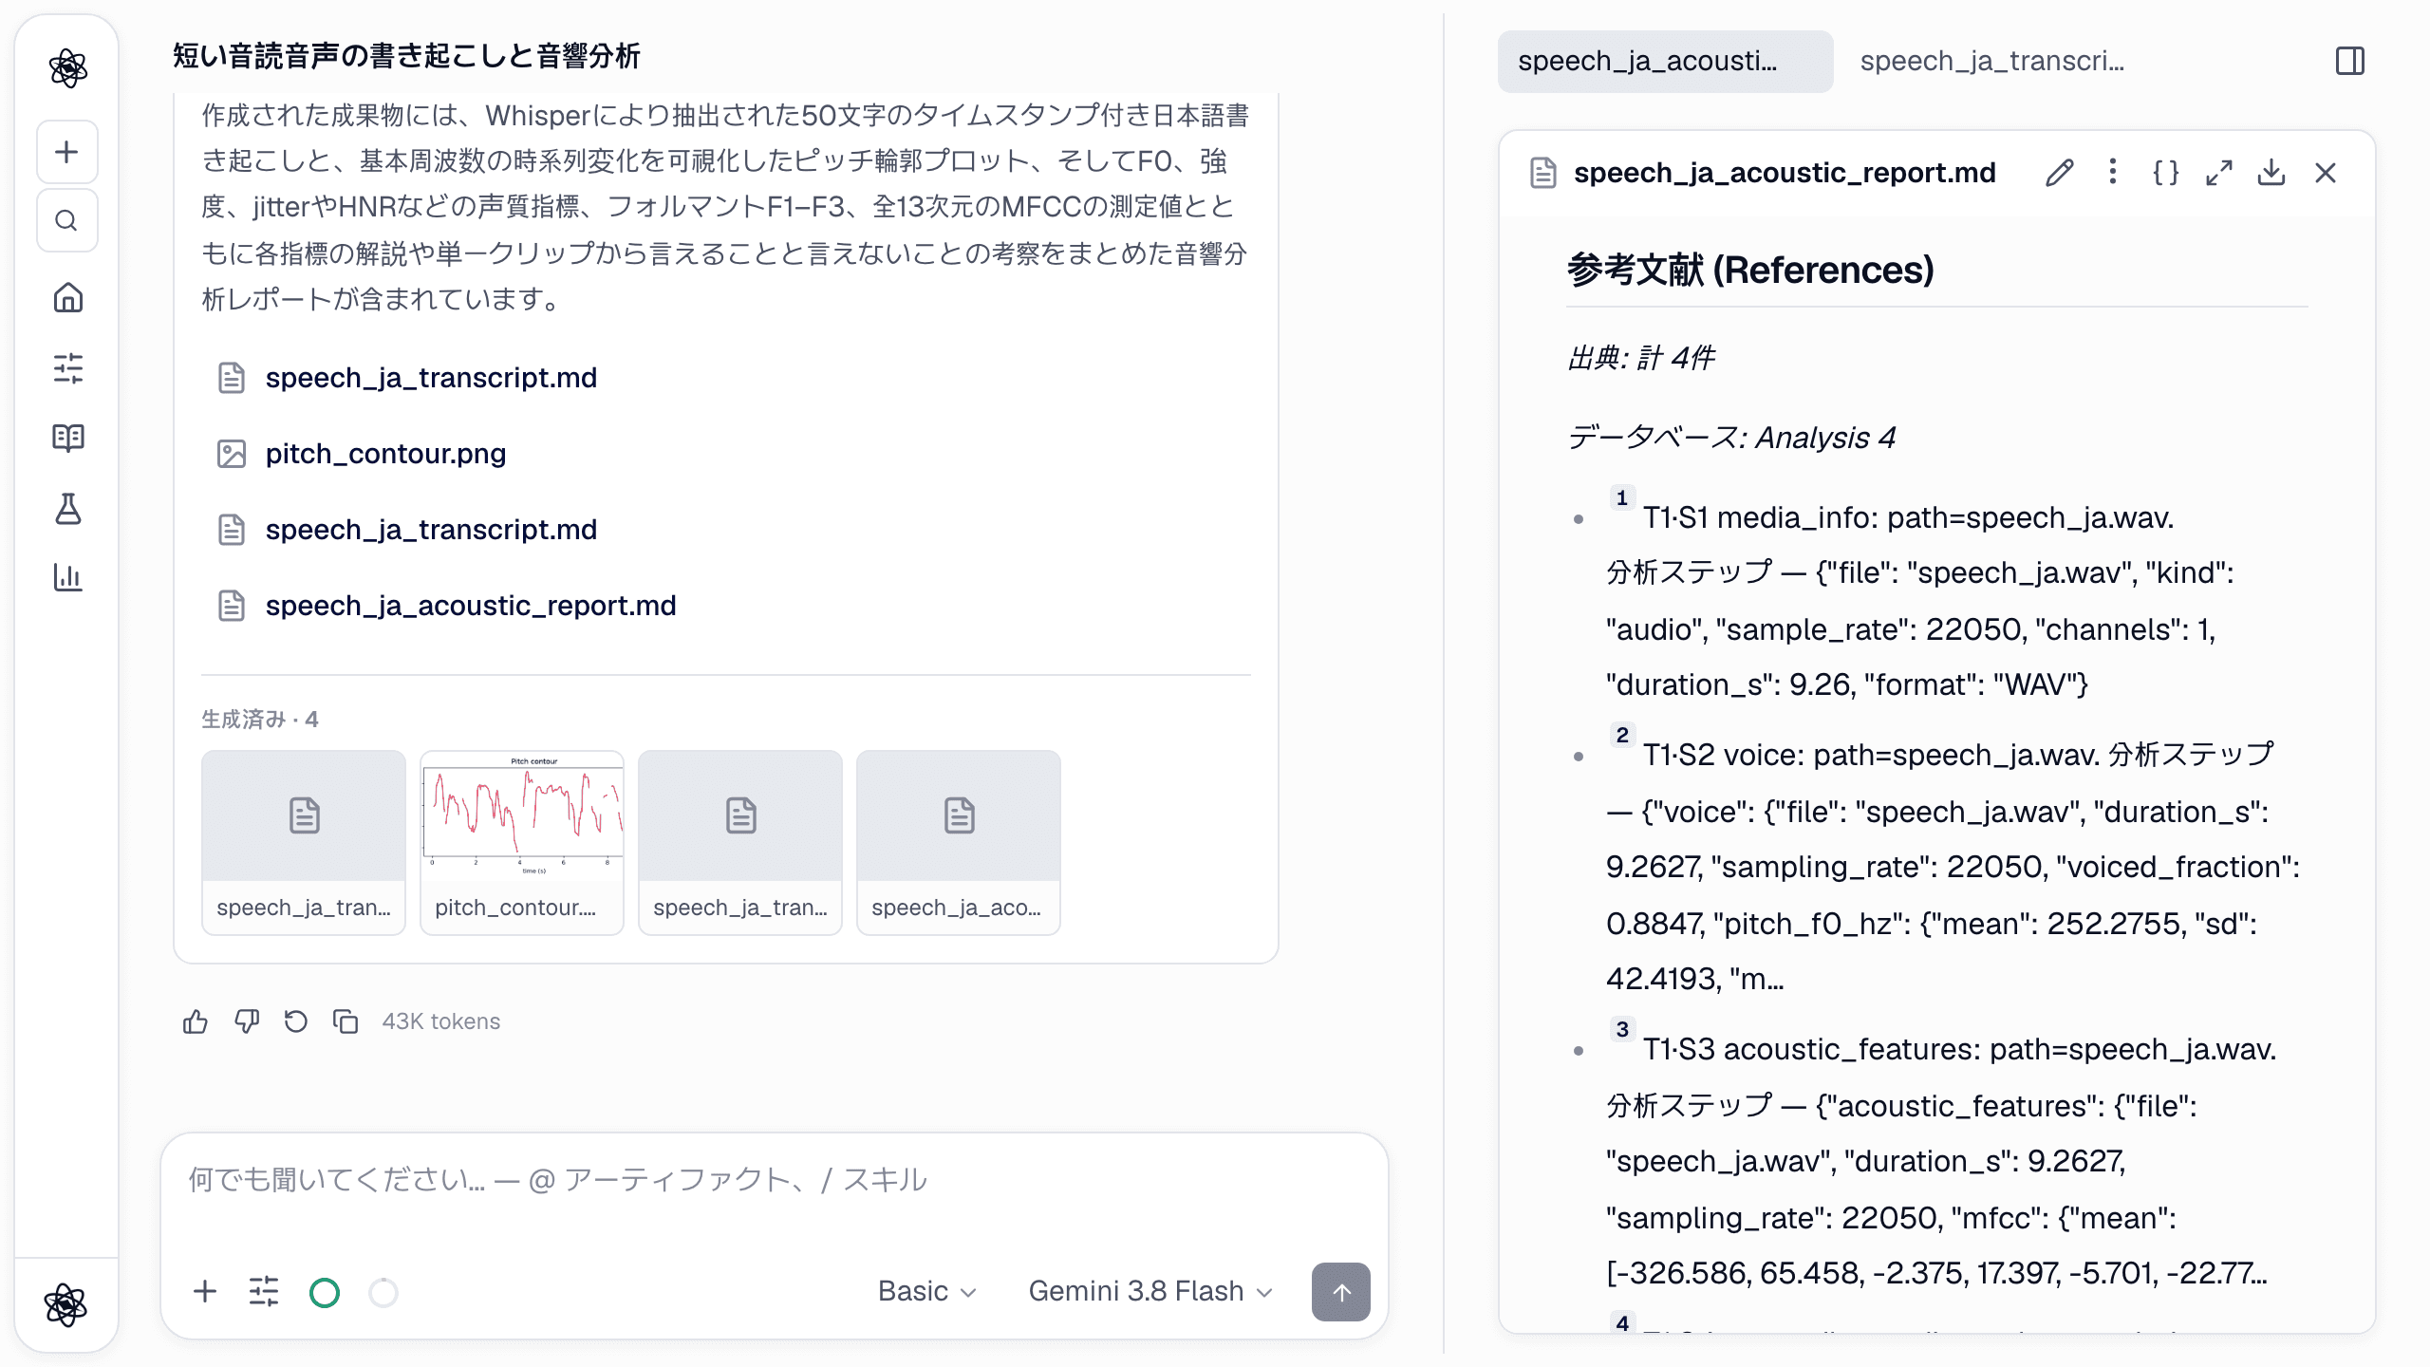Screen dimensions: 2430x1367
Task: Open speech_ja_acoustic_report.md file link
Action: [x=471, y=606]
